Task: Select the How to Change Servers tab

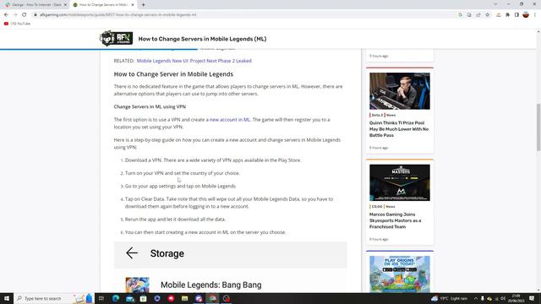Action: coord(103,5)
